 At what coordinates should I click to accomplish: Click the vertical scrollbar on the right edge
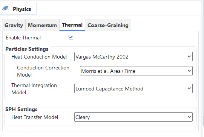click(x=203, y=121)
